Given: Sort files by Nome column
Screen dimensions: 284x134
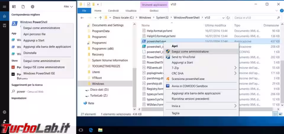Looking at the screenshot, I should point(146,25).
